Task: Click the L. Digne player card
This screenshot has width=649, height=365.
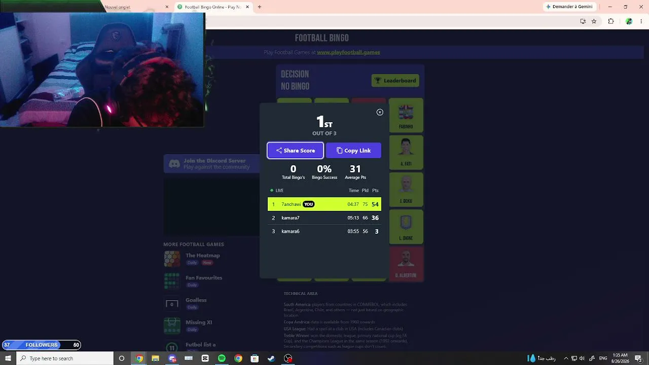Action: [x=406, y=227]
